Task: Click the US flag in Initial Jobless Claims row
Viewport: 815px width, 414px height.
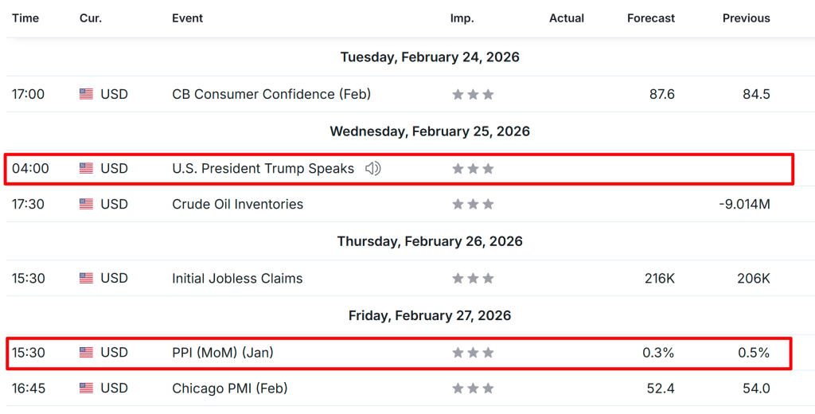Action: click(x=86, y=279)
